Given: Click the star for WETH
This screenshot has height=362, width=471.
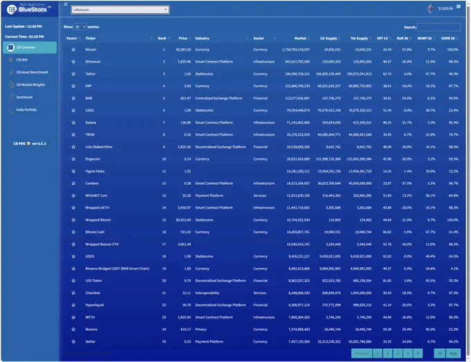Looking at the screenshot, I should (x=73, y=317).
